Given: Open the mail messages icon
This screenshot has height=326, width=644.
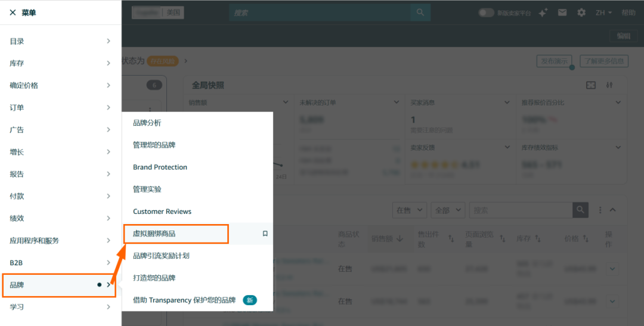Looking at the screenshot, I should click(x=562, y=13).
